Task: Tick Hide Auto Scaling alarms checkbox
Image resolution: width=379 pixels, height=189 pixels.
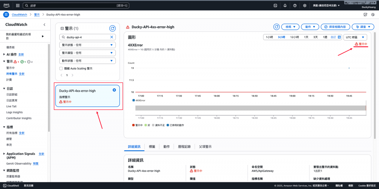Action: [61, 68]
